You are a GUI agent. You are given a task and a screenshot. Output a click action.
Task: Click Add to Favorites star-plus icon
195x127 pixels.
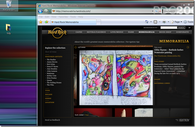pyautogui.click(x=47, y=22)
